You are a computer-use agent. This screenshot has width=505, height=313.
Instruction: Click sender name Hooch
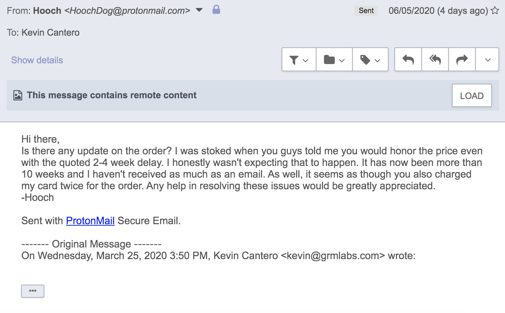47,11
